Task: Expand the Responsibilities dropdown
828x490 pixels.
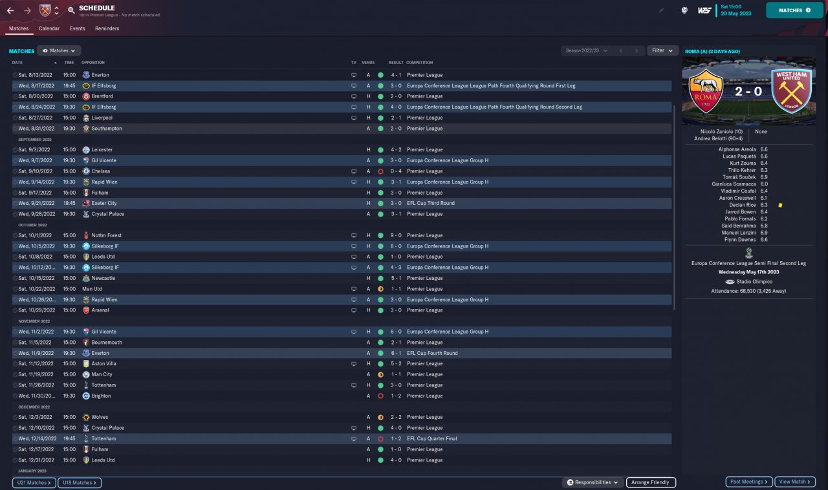Action: coord(593,482)
